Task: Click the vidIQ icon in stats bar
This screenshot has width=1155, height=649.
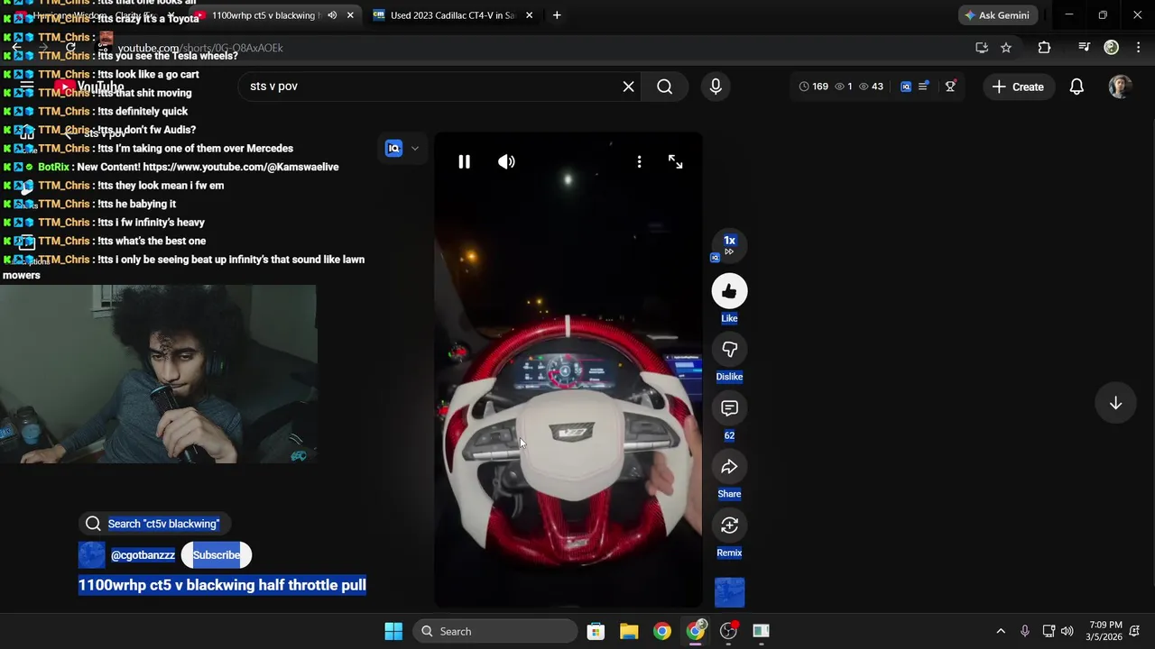Action: (905, 87)
